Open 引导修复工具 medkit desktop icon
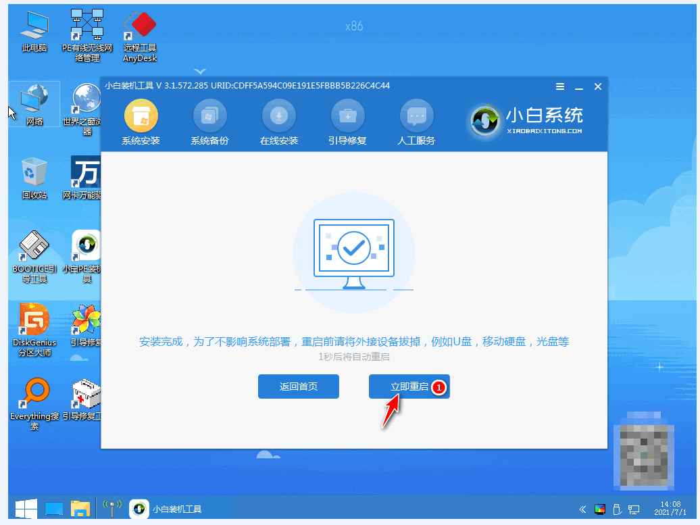700x525 pixels. click(83, 399)
